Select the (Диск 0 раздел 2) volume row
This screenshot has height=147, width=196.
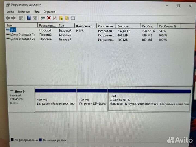[x=23, y=39]
